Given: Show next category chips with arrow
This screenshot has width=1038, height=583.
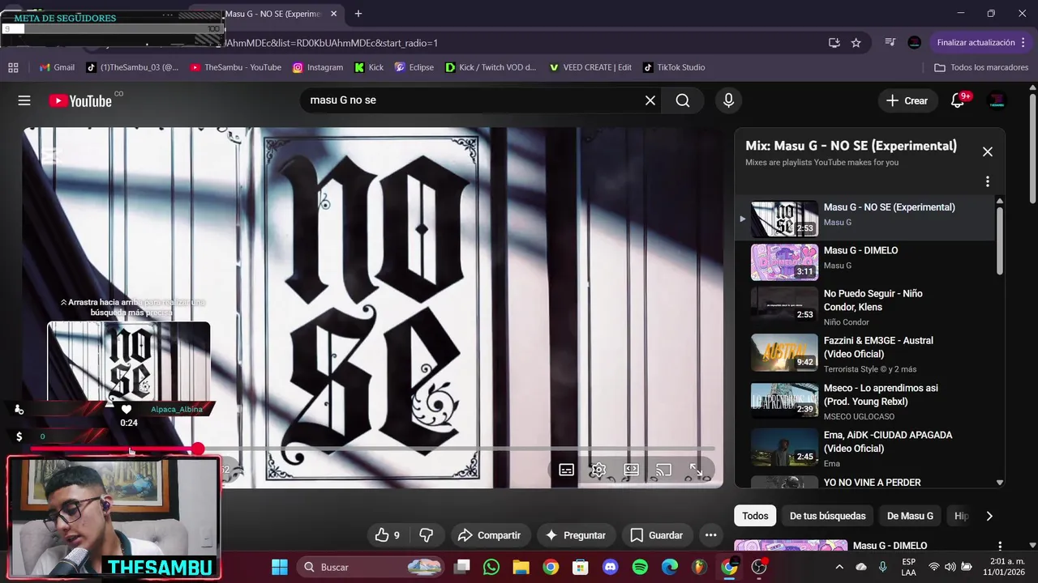Looking at the screenshot, I should [x=989, y=516].
